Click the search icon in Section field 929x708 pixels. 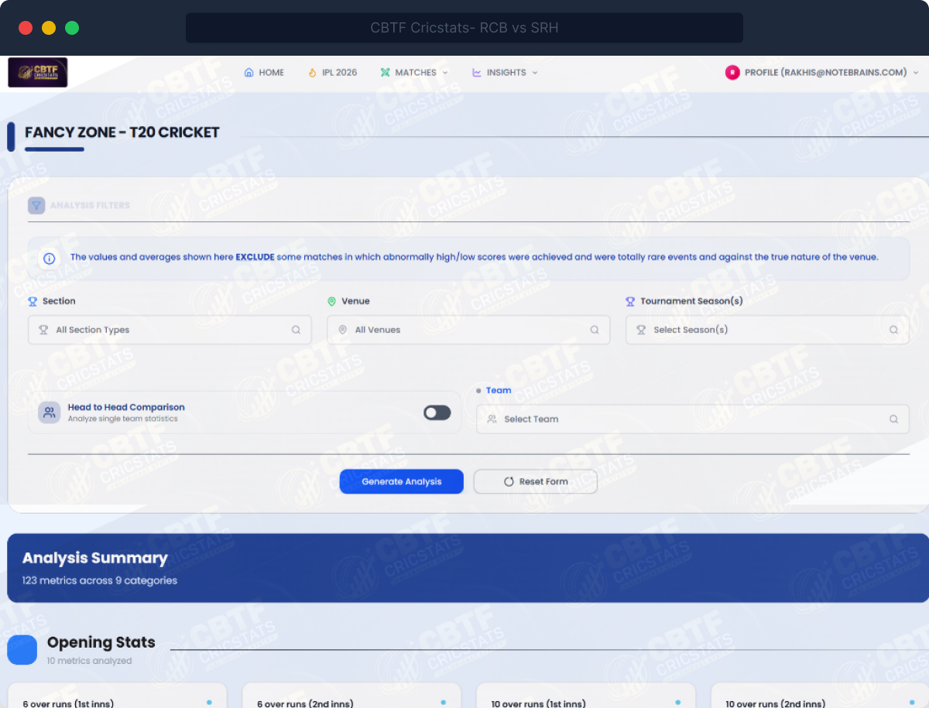[296, 330]
